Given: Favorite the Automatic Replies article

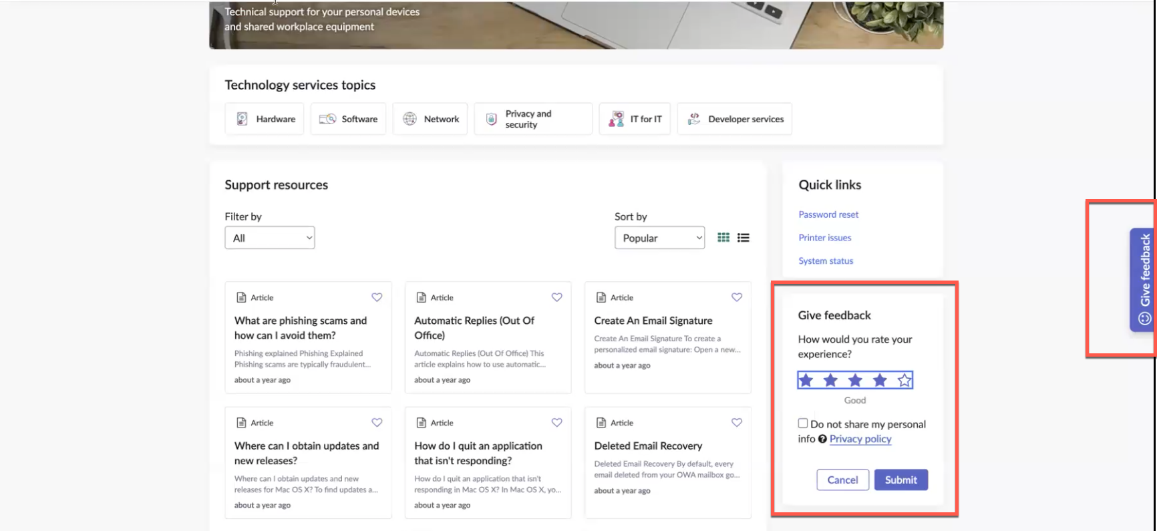Looking at the screenshot, I should (x=556, y=297).
